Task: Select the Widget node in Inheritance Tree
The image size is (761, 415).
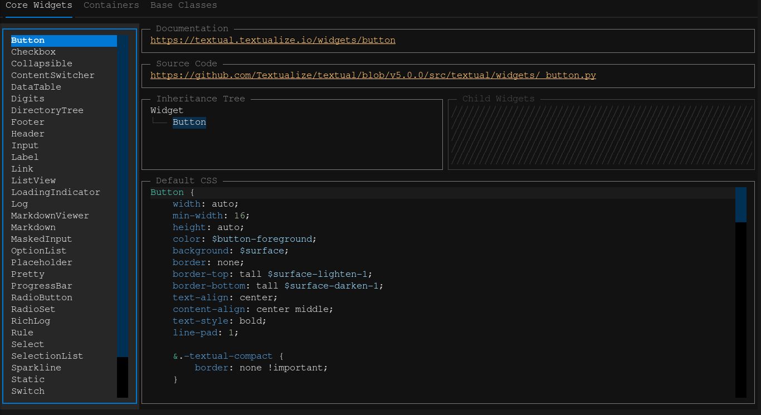Action: coord(166,110)
